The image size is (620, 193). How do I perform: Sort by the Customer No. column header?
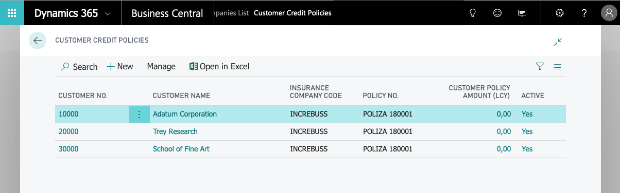(83, 95)
